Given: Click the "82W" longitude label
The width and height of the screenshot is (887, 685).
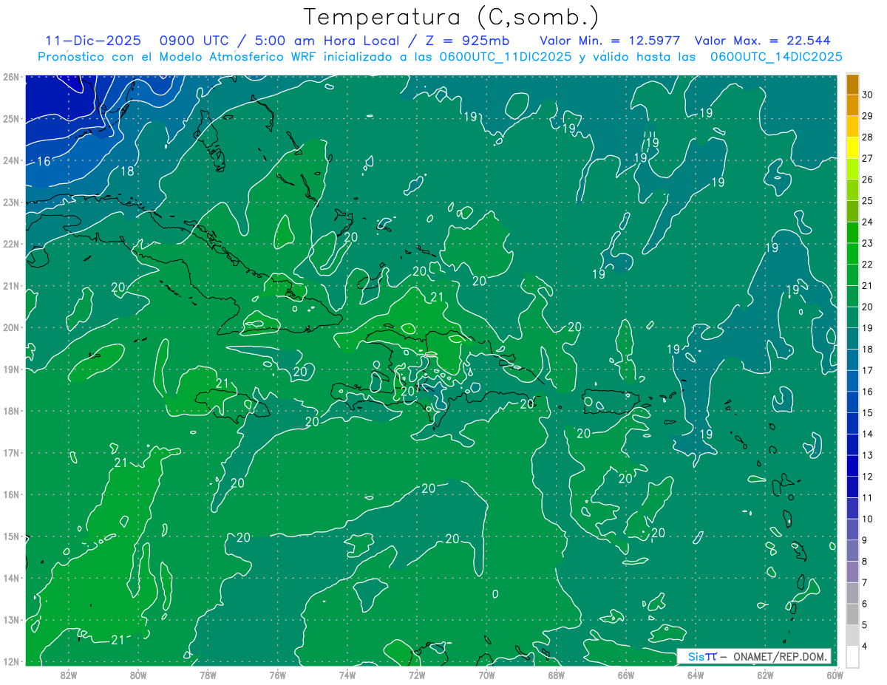Looking at the screenshot, I should (69, 675).
